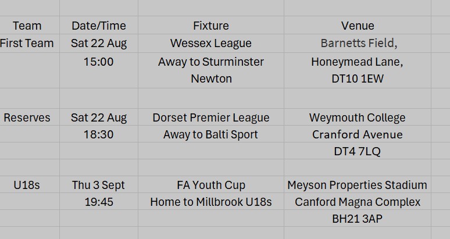Select the Meyson Properties Stadium cell
This screenshot has height=239, width=450.
coord(358,185)
